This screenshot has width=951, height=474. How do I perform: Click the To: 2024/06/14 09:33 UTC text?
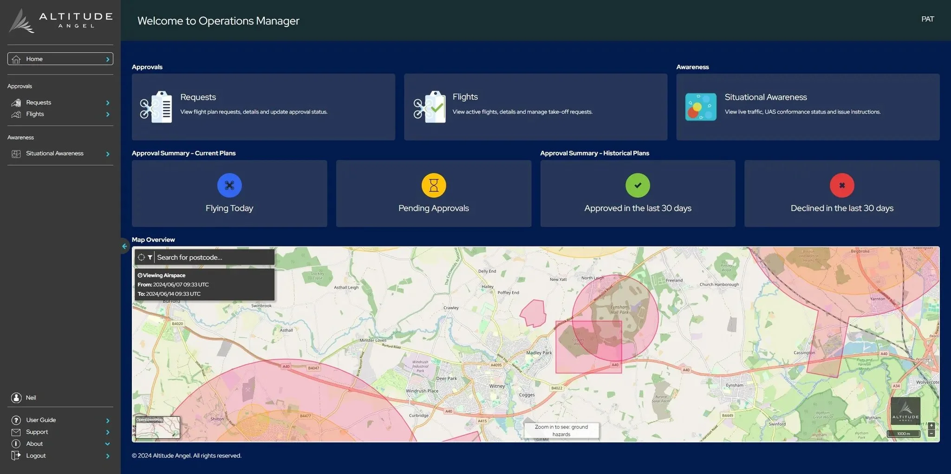pyautogui.click(x=169, y=294)
